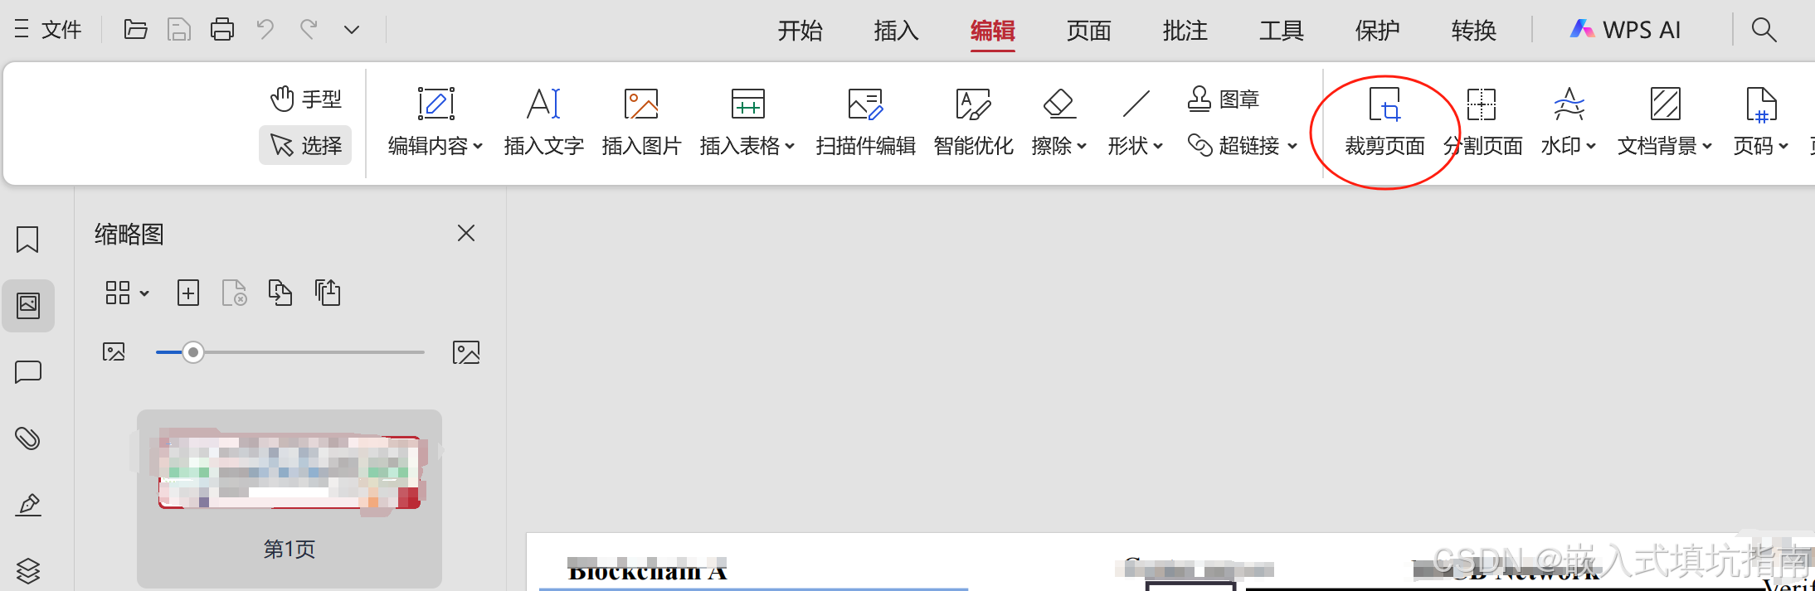
Task: Expand the 页码 dropdown arrow
Action: coord(1783,147)
